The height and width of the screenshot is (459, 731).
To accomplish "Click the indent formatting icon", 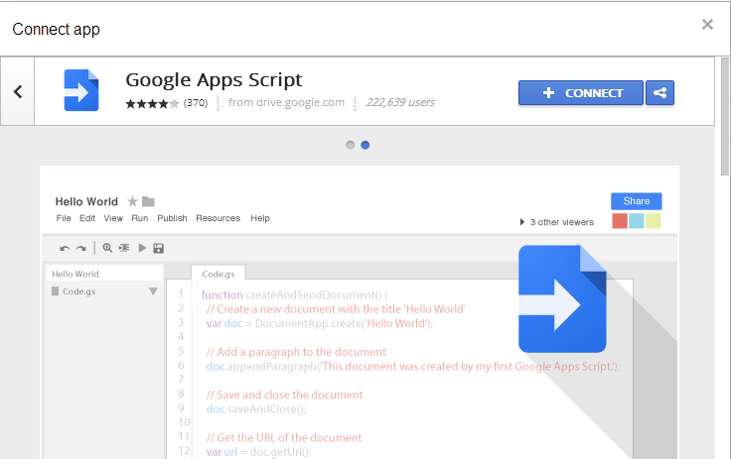I will [124, 248].
